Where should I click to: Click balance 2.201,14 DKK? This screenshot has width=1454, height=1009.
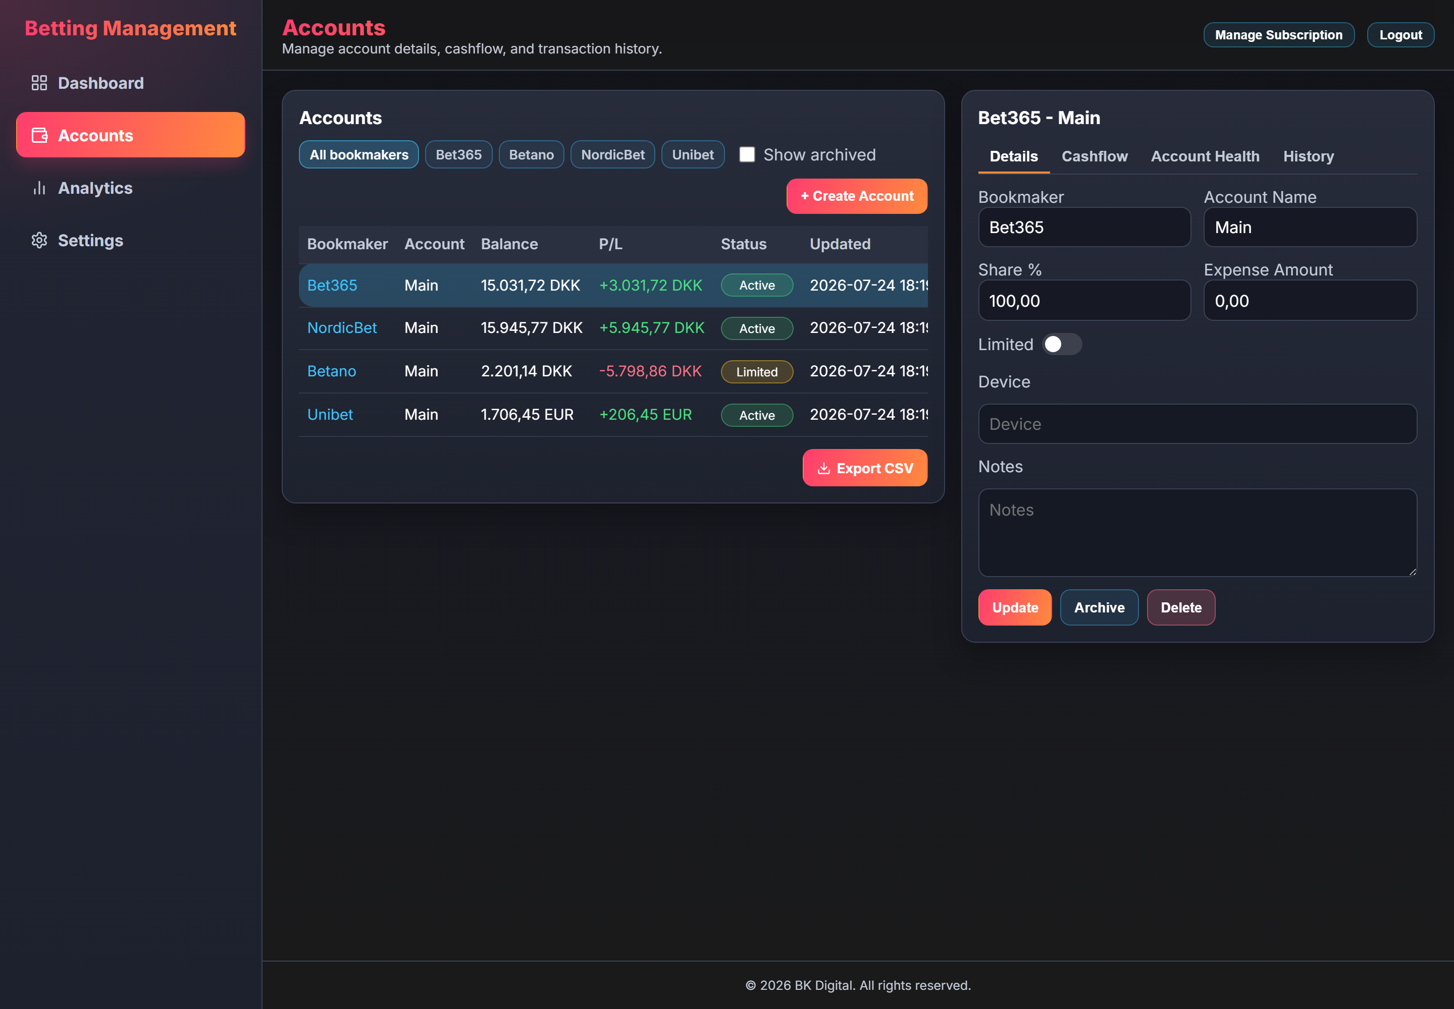(x=526, y=371)
